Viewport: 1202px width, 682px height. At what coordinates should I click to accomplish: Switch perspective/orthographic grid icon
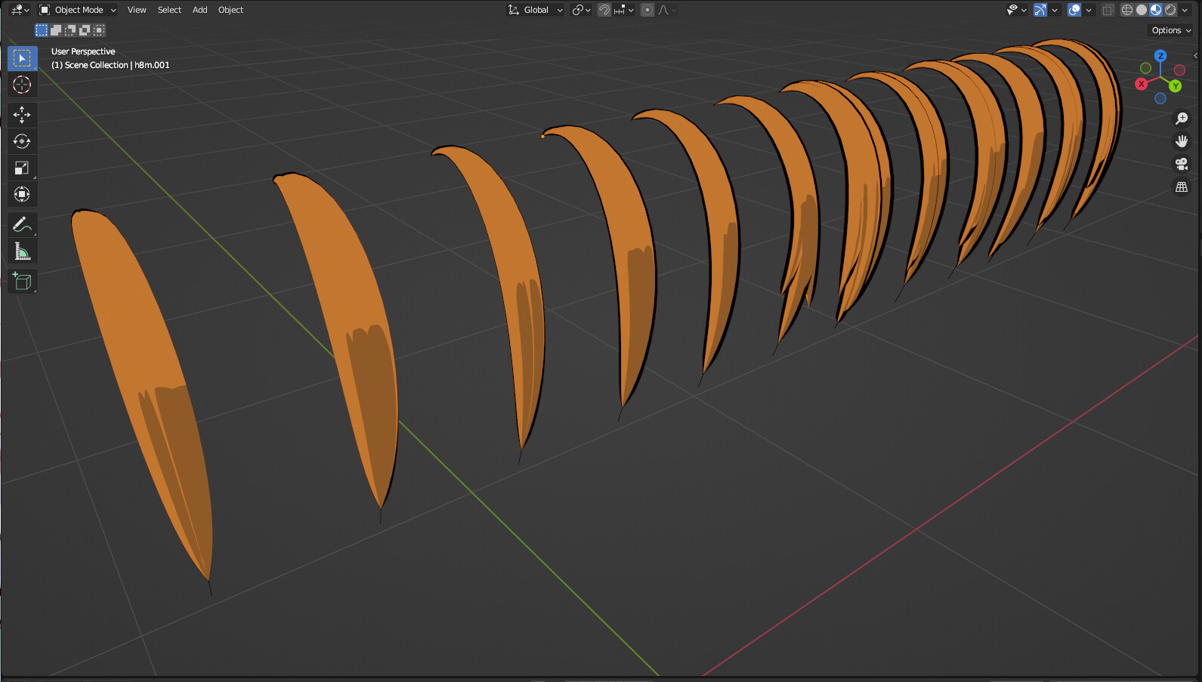pyautogui.click(x=1182, y=187)
